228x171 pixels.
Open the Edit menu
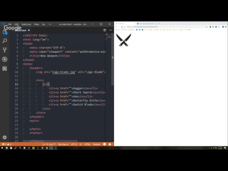click(x=17, y=24)
